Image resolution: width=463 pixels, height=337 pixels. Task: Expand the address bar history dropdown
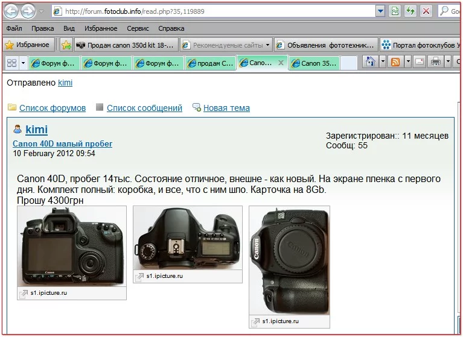click(x=380, y=11)
